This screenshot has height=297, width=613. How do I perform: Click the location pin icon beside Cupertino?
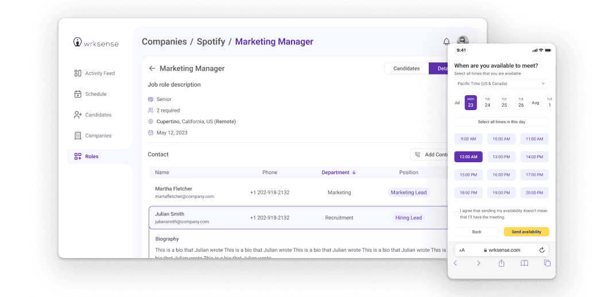click(x=150, y=122)
